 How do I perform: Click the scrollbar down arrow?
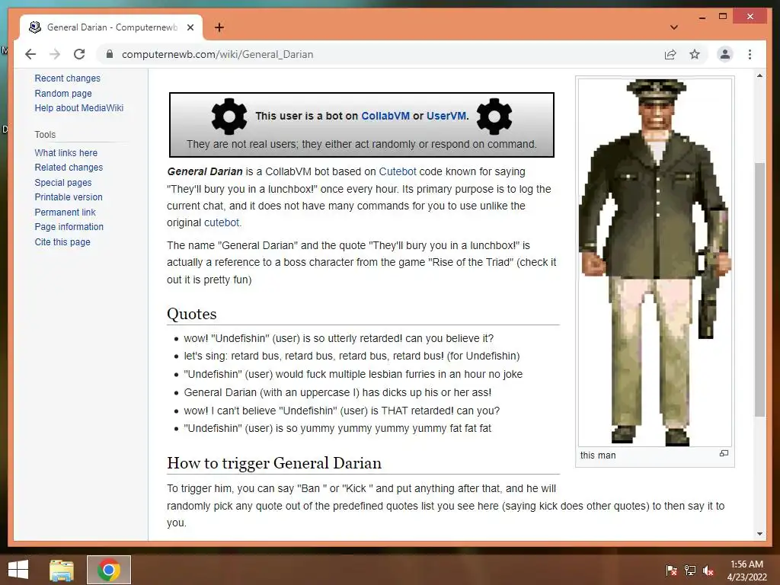759,534
